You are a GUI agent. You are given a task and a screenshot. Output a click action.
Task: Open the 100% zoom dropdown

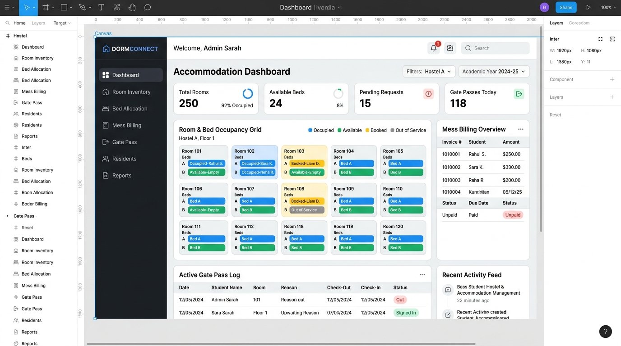pos(608,8)
